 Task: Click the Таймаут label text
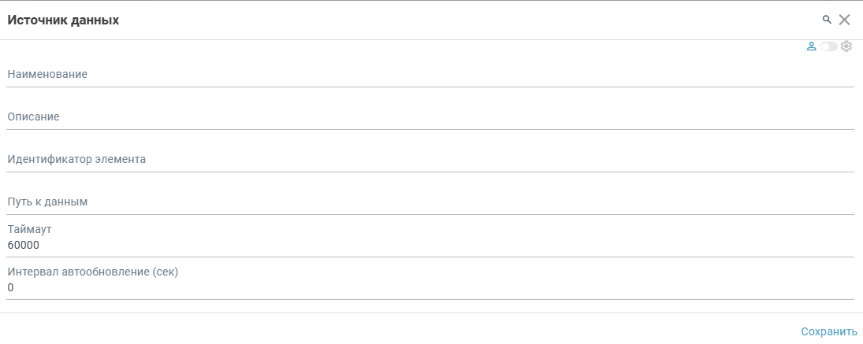point(29,229)
